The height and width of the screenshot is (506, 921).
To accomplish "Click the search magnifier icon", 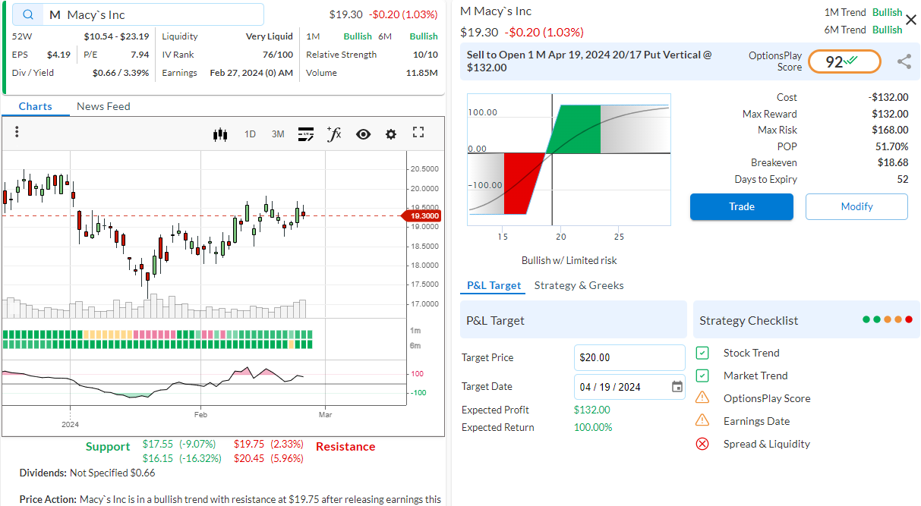I will click(x=28, y=14).
